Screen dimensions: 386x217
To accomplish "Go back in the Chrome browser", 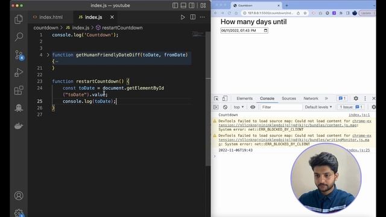I will coord(216,13).
